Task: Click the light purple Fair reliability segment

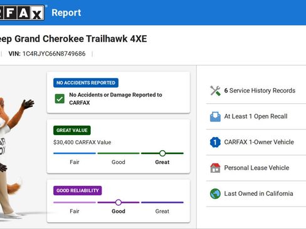Action: [x=75, y=202]
